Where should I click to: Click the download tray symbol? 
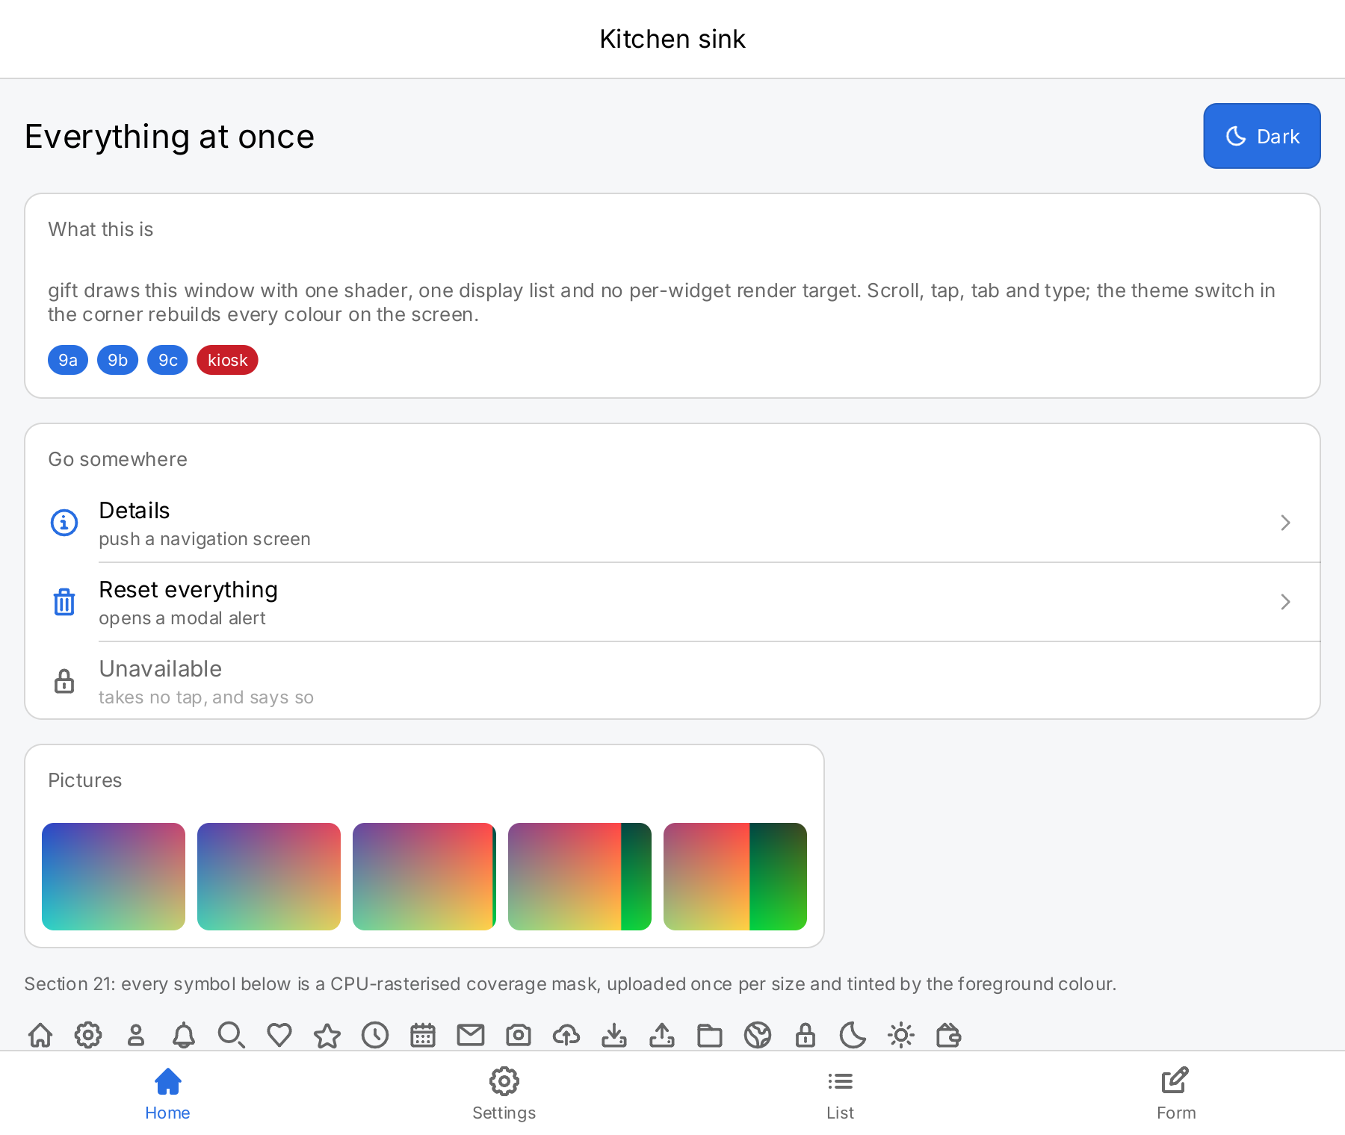[614, 1035]
